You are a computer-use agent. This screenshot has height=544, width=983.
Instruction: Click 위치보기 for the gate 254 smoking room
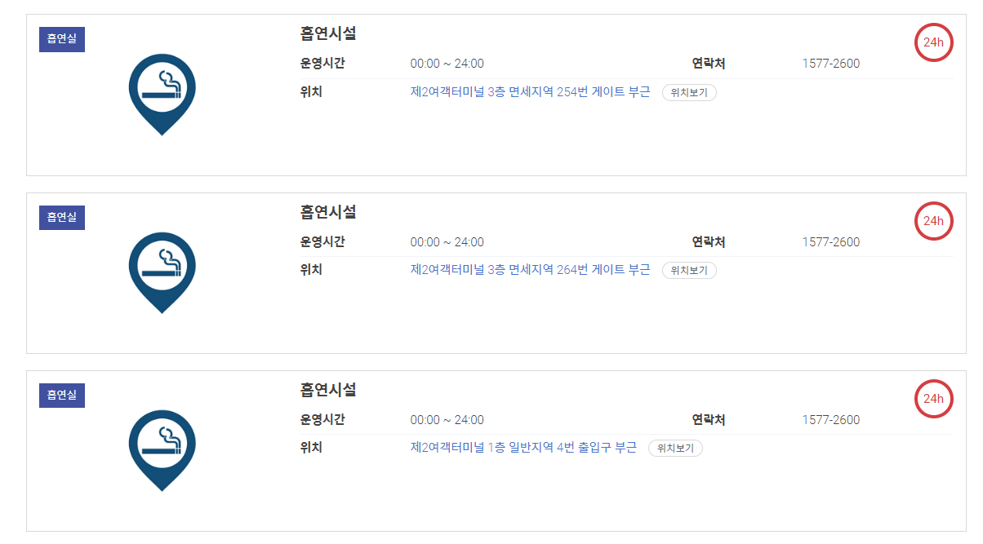click(x=688, y=92)
